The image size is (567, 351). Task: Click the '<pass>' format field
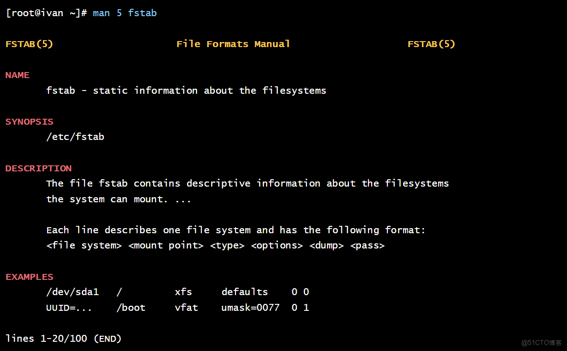[368, 246]
